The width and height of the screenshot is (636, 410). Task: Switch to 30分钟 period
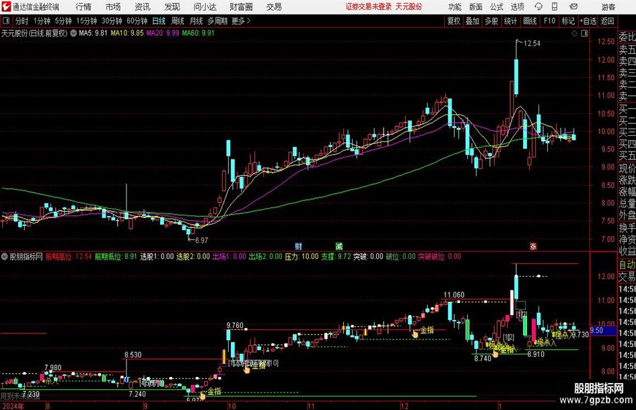[112, 21]
